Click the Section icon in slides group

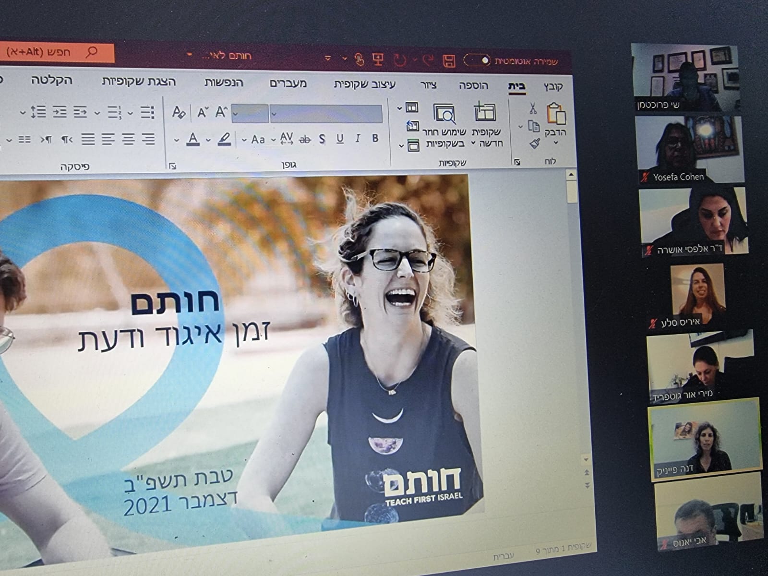(x=413, y=144)
